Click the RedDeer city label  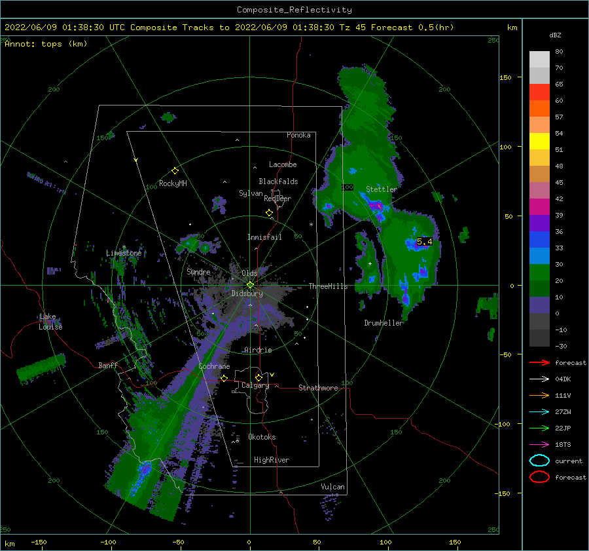[x=277, y=199]
